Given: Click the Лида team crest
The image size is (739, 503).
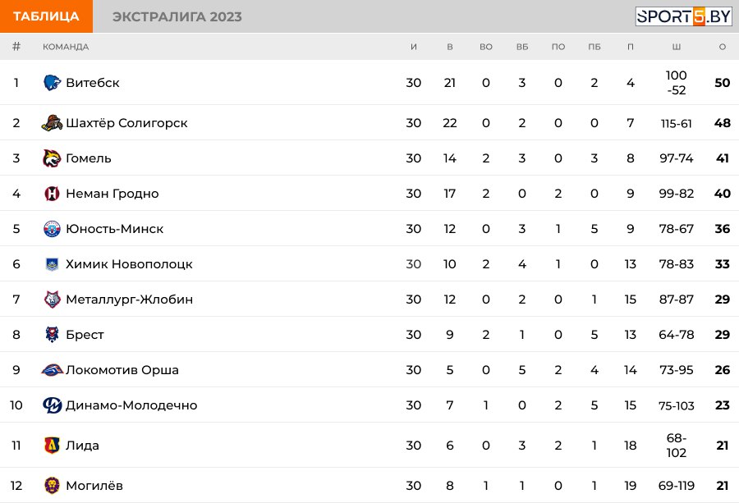Looking at the screenshot, I should [52, 445].
